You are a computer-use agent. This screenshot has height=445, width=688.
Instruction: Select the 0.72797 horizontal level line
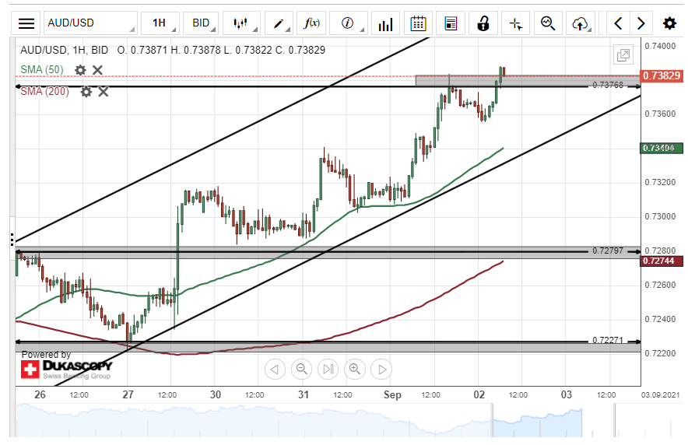click(328, 252)
